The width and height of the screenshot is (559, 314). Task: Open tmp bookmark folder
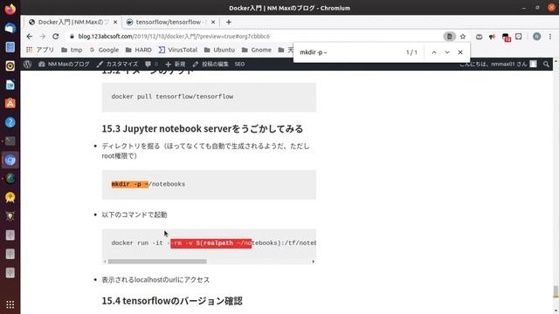click(72, 50)
